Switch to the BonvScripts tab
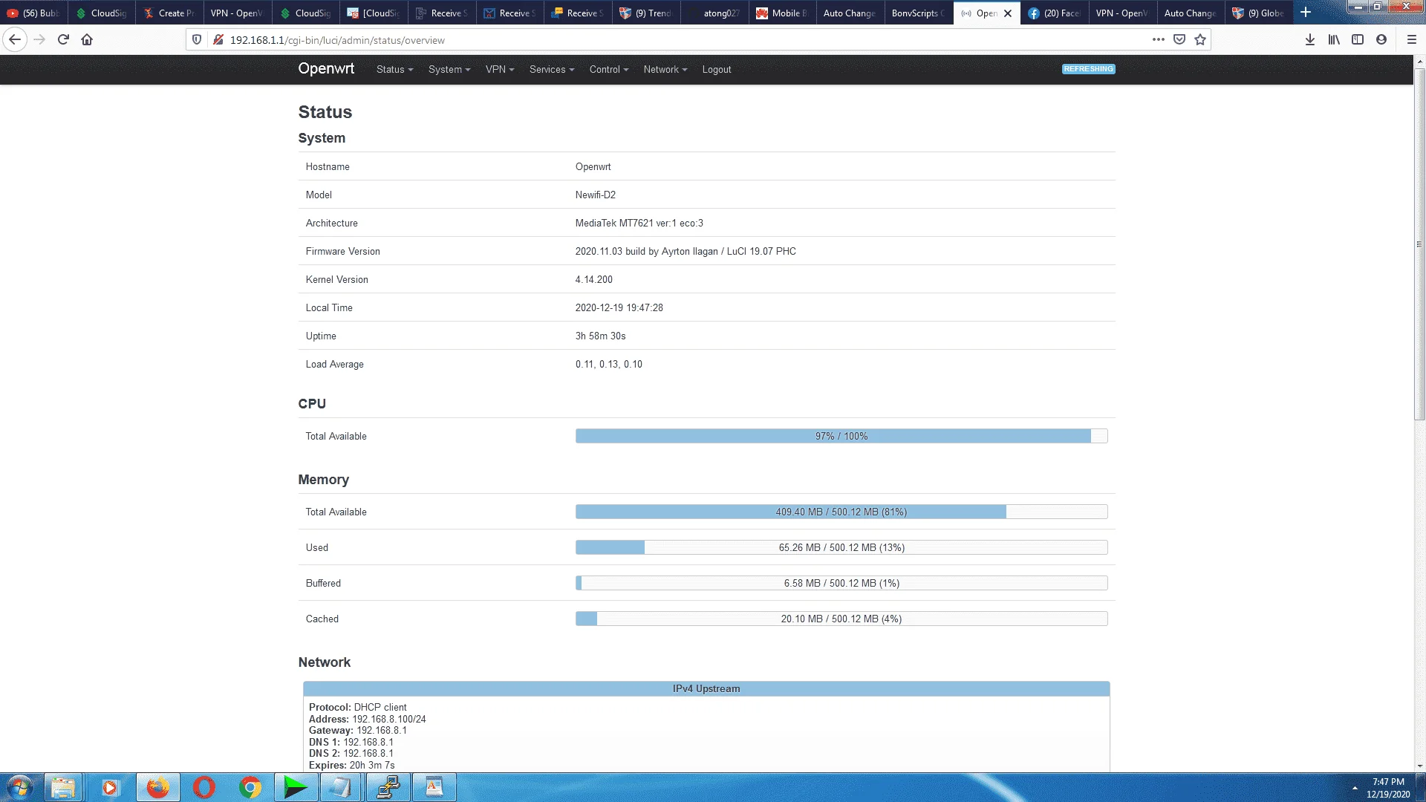Screen dimensions: 1426x802 click(x=919, y=13)
